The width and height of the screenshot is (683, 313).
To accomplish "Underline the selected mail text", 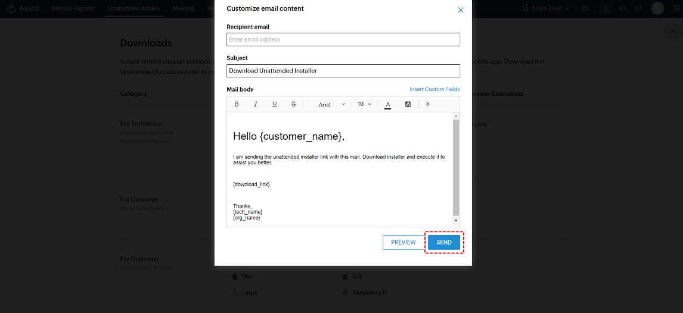I will click(x=274, y=104).
